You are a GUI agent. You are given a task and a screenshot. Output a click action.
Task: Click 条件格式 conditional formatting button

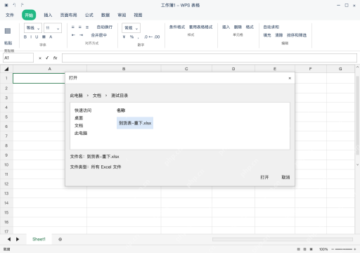(177, 27)
